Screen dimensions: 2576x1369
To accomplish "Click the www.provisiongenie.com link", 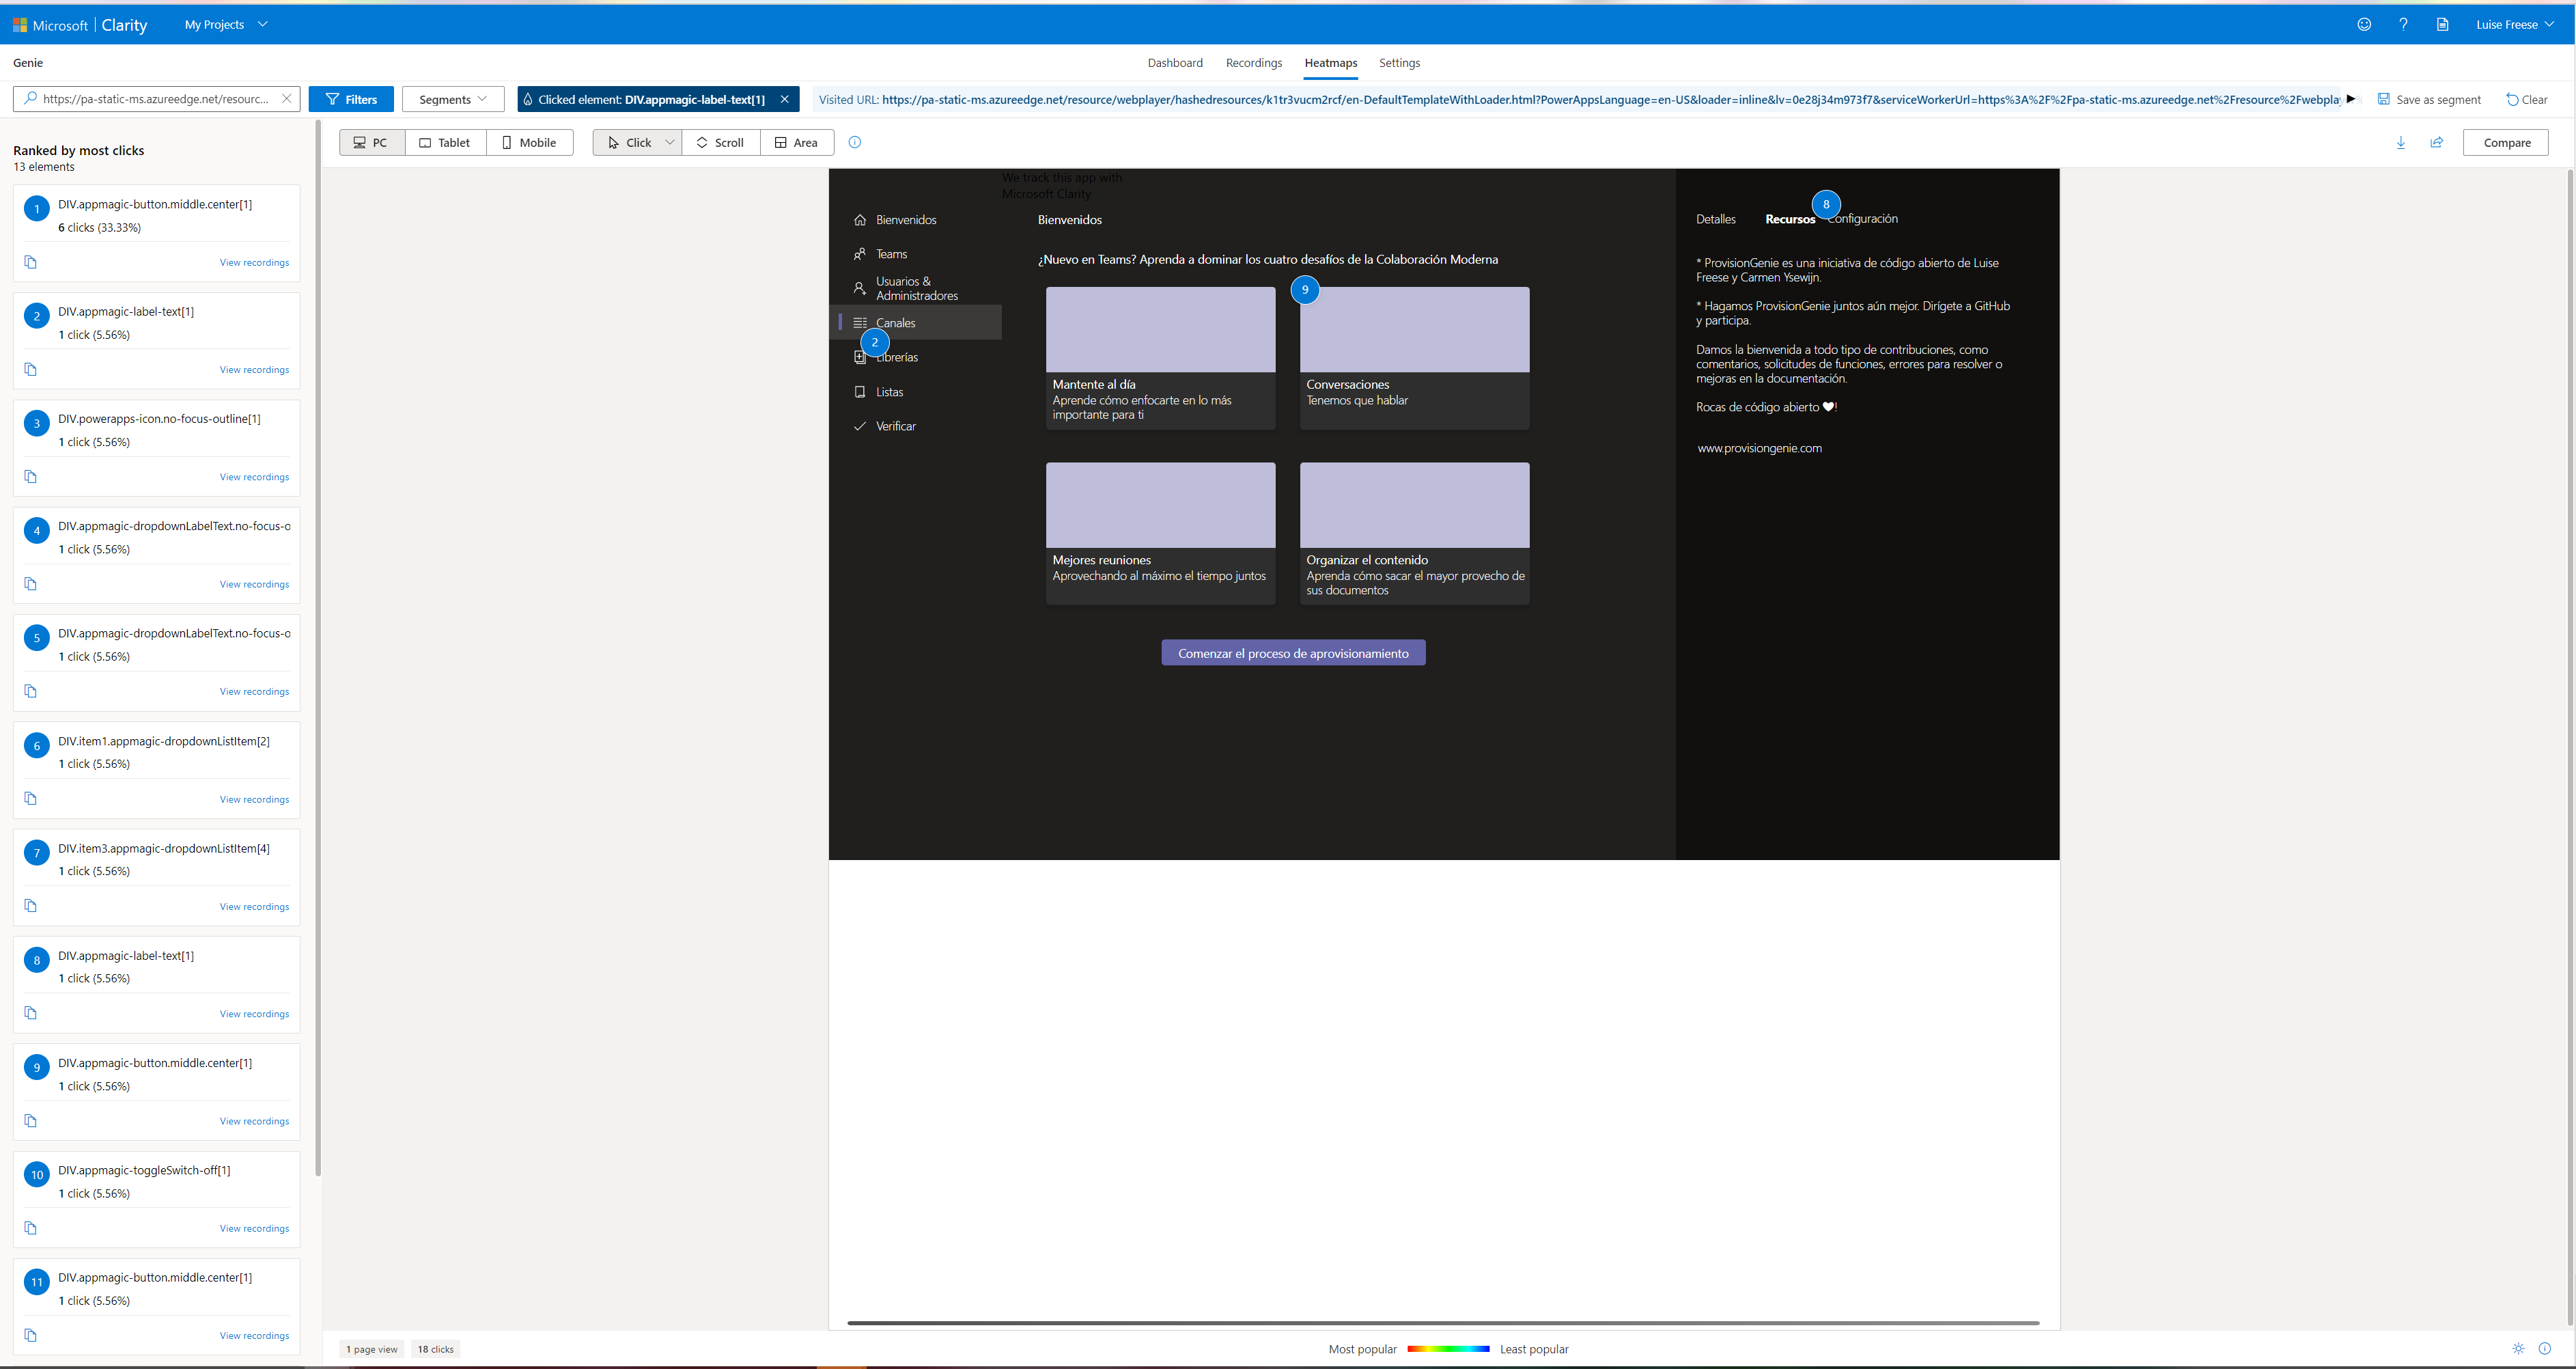I will [1759, 448].
